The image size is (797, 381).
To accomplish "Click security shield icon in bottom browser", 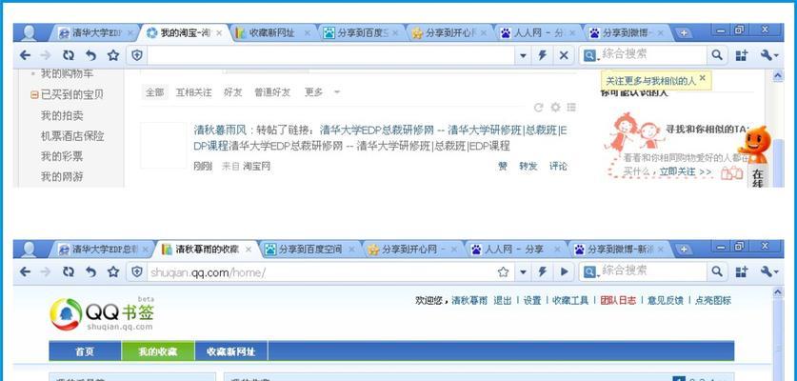I will 137,271.
